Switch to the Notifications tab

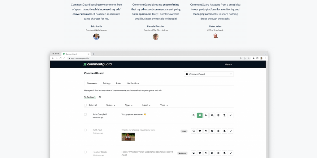133,83
